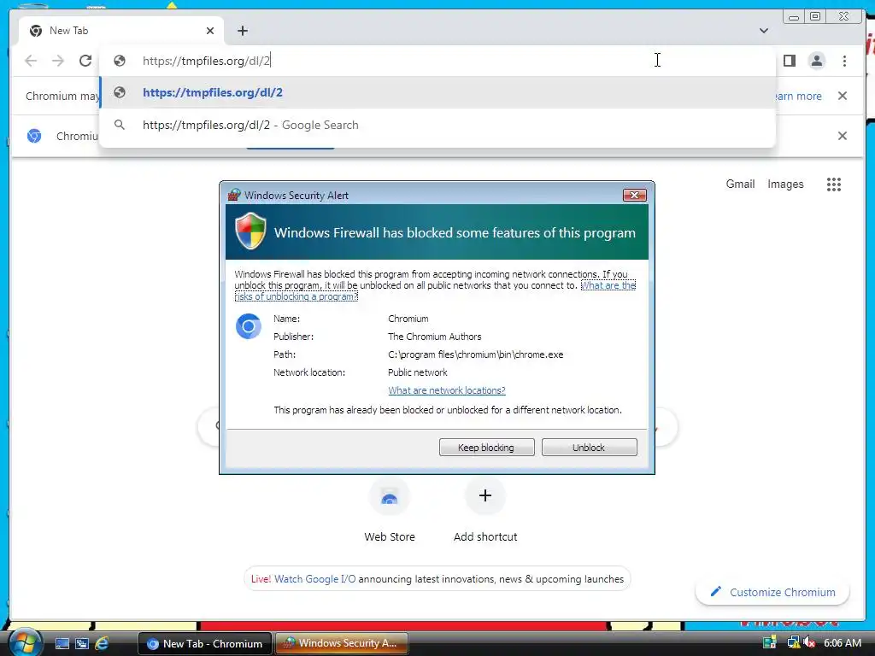Reload the page with the refresh icon
Image resolution: width=875 pixels, height=656 pixels.
(85, 61)
